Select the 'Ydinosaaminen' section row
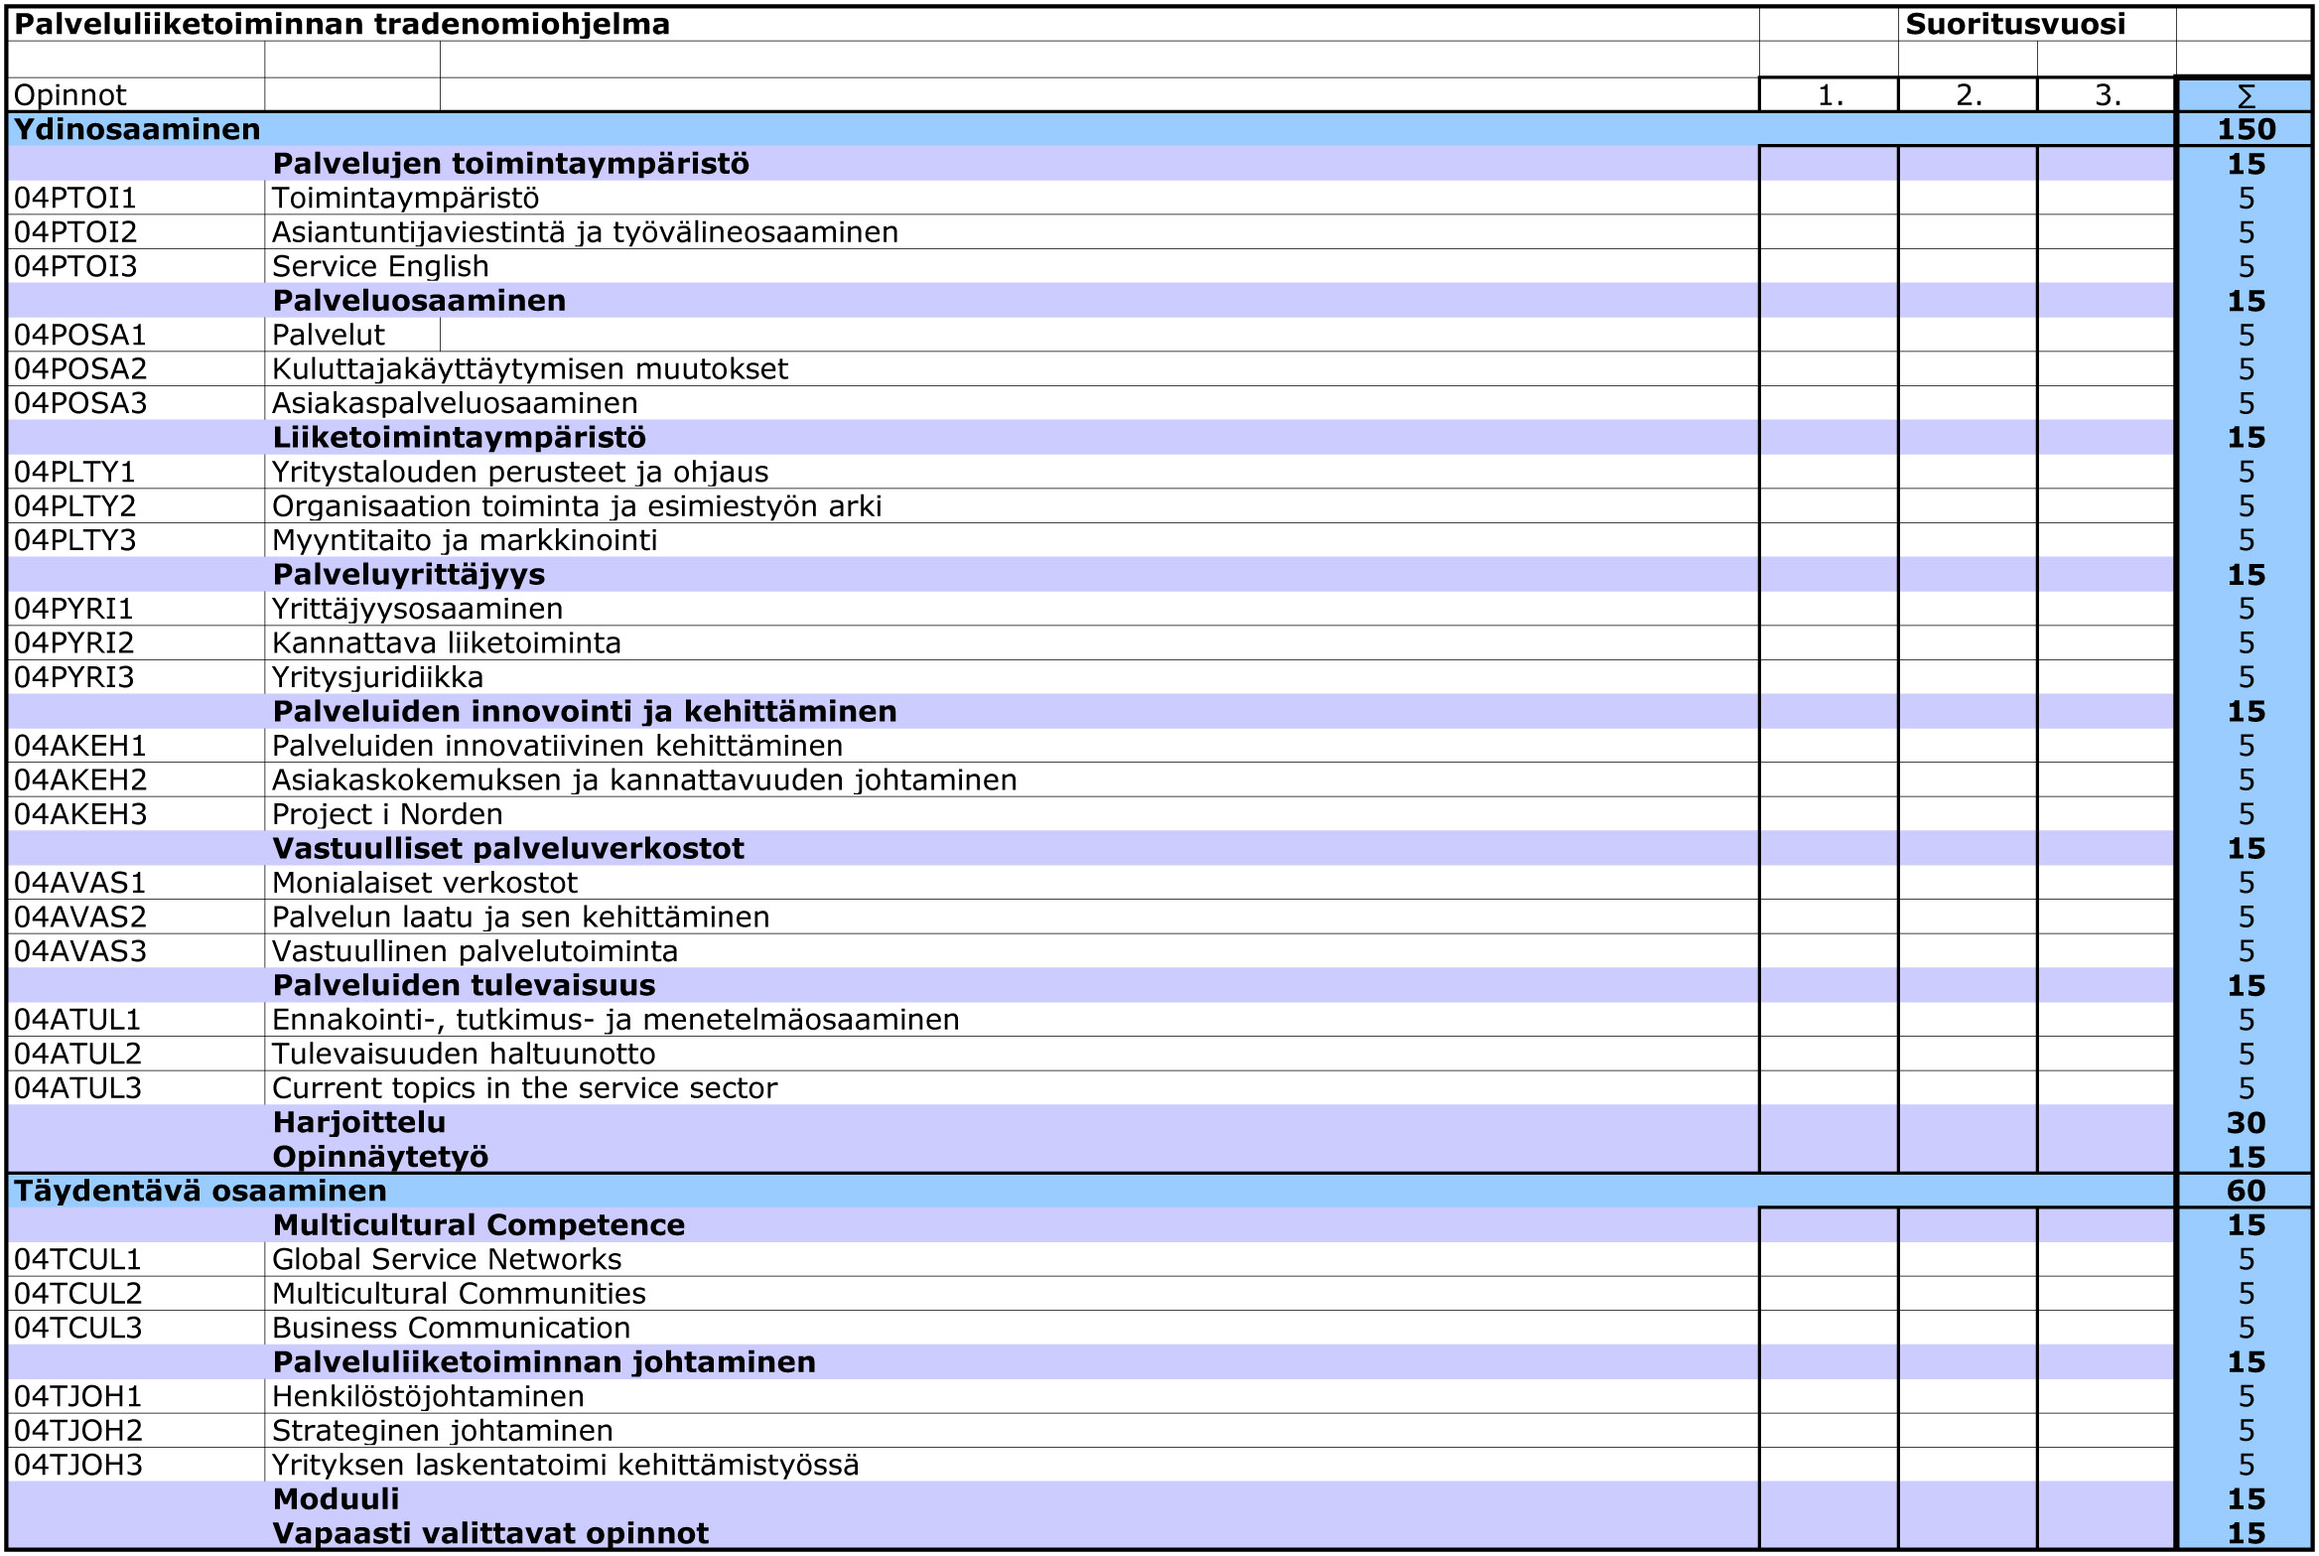This screenshot has width=2319, height=1556. (1092, 129)
